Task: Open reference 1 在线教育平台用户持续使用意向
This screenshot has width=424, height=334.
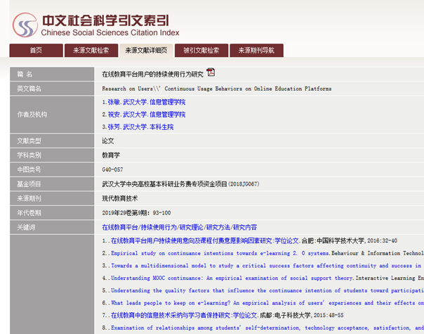Action: tap(204, 240)
